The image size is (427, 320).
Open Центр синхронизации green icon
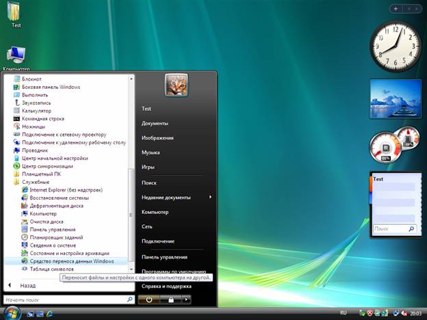point(17,166)
